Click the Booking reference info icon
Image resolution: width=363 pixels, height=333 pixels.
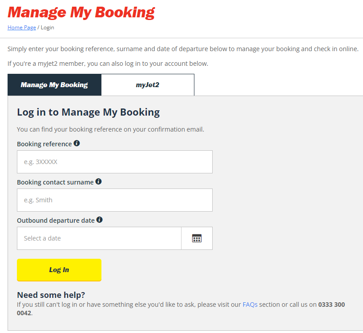click(77, 143)
